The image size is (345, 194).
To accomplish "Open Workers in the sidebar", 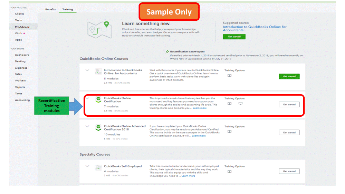I will pos(20,80).
